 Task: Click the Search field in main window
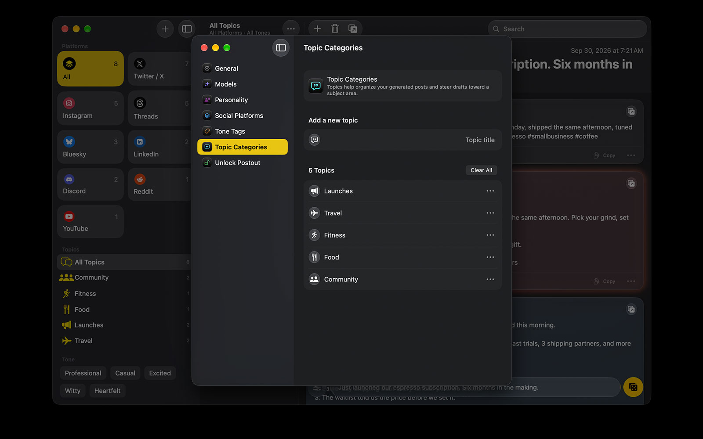567,29
